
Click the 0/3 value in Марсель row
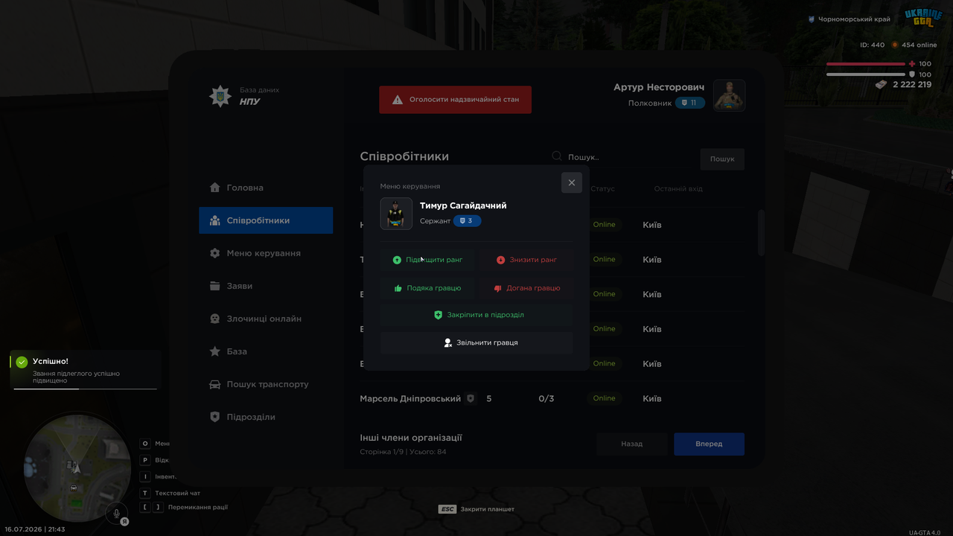coord(546,399)
